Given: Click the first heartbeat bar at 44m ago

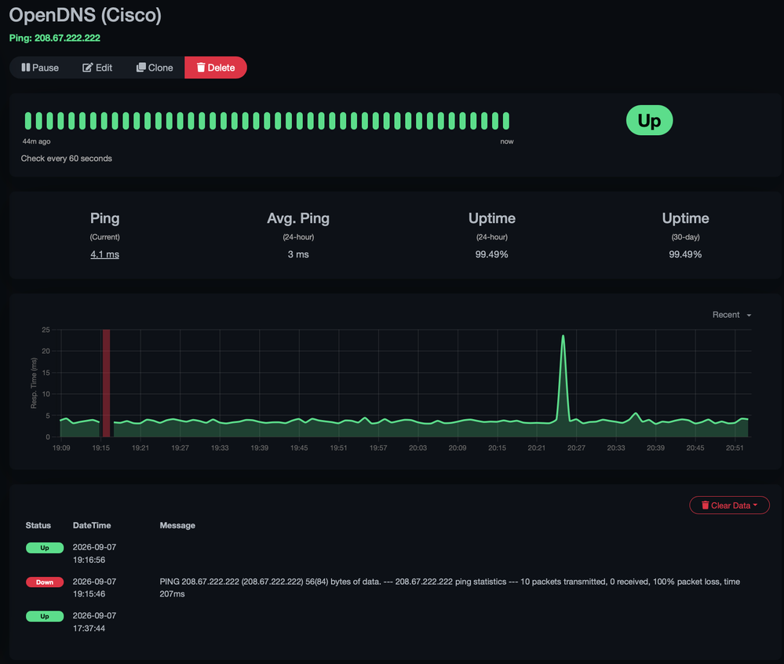Looking at the screenshot, I should click(28, 121).
